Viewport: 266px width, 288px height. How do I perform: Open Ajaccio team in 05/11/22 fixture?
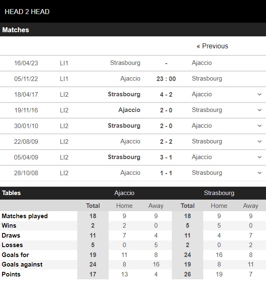[x=130, y=79]
